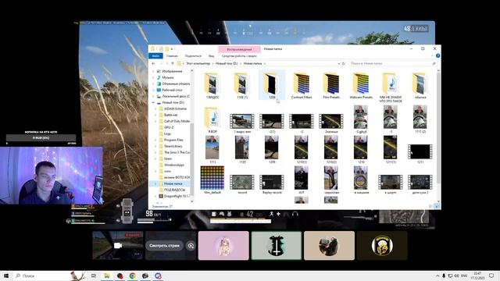Open File Explorer from the taskbar
Screen dimensions: 500x281
pos(107,276)
